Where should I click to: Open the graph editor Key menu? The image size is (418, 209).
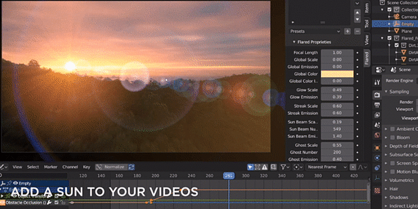tap(87, 167)
